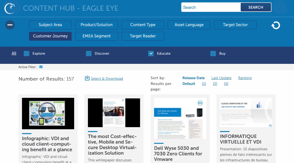This screenshot has height=163, width=294.
Task: Expand the Asset Language filter
Action: [189, 25]
